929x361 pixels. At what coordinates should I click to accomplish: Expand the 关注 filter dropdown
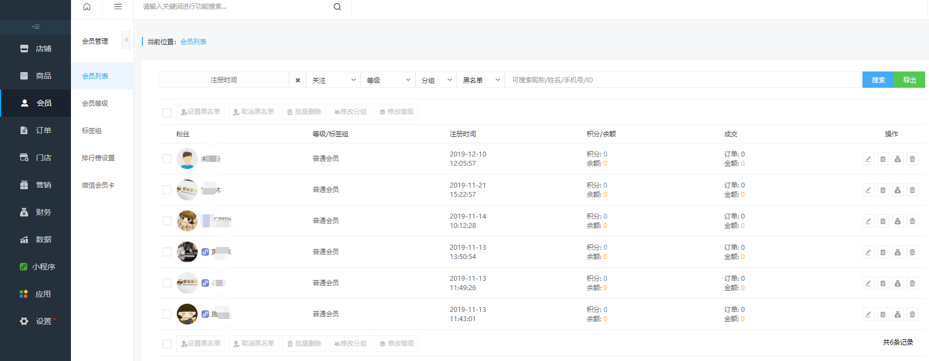click(x=333, y=80)
